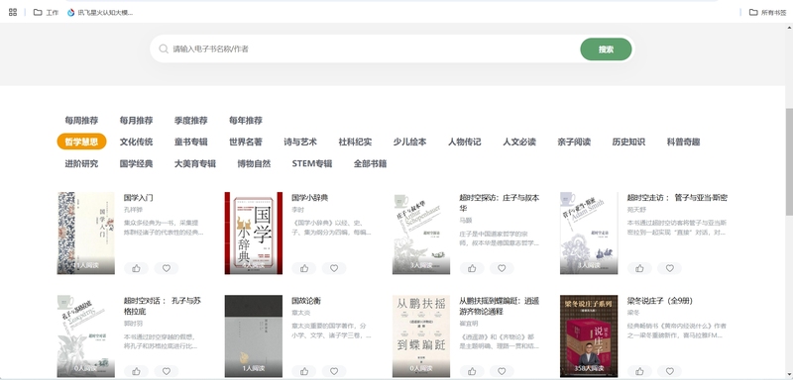The height and width of the screenshot is (380, 793).
Task: Show 全部书籍 (all books)
Action: 370,163
